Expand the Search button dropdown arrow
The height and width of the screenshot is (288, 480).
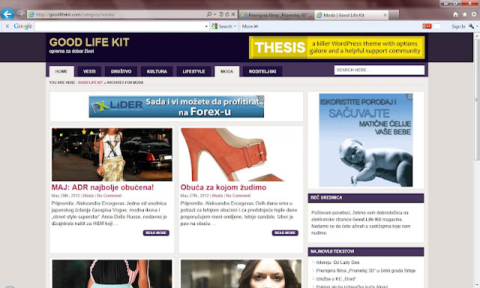[235, 27]
